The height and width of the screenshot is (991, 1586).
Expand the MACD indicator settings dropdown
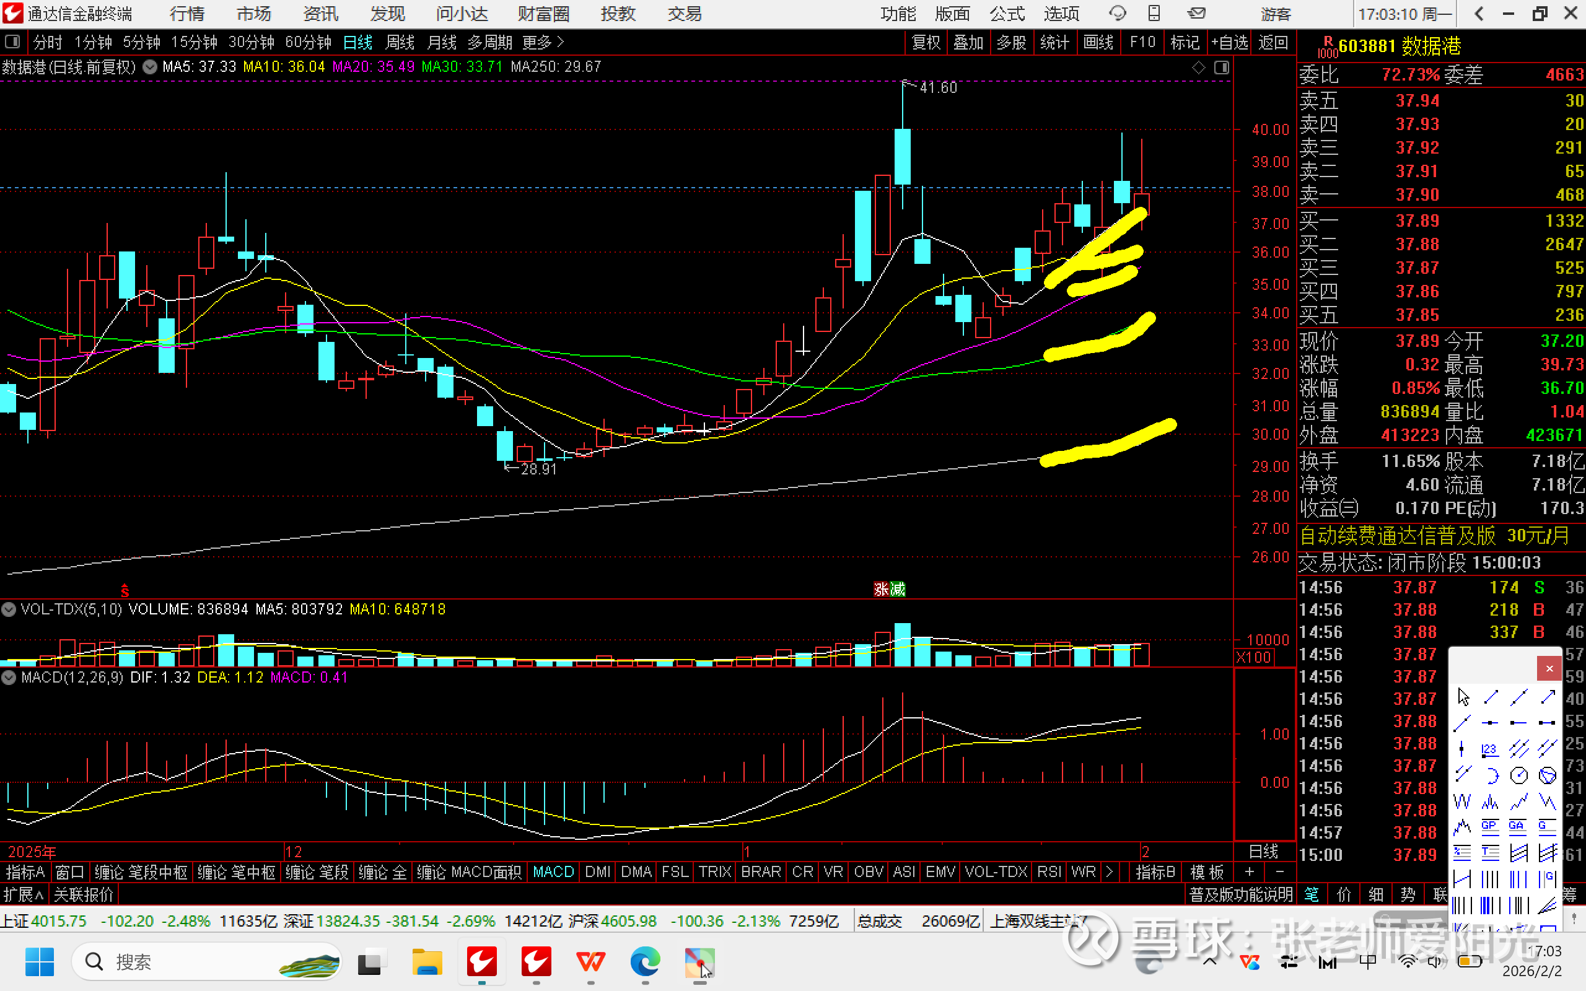coord(9,678)
